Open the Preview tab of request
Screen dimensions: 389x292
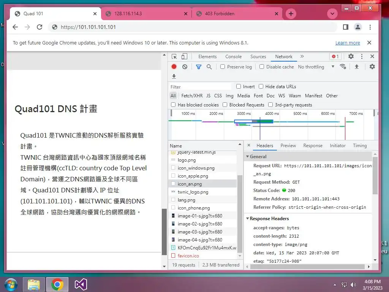tap(288, 146)
